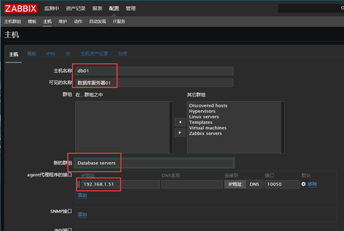The height and width of the screenshot is (231, 344).
Task: Click the port field showing 10050
Action: click(282, 184)
